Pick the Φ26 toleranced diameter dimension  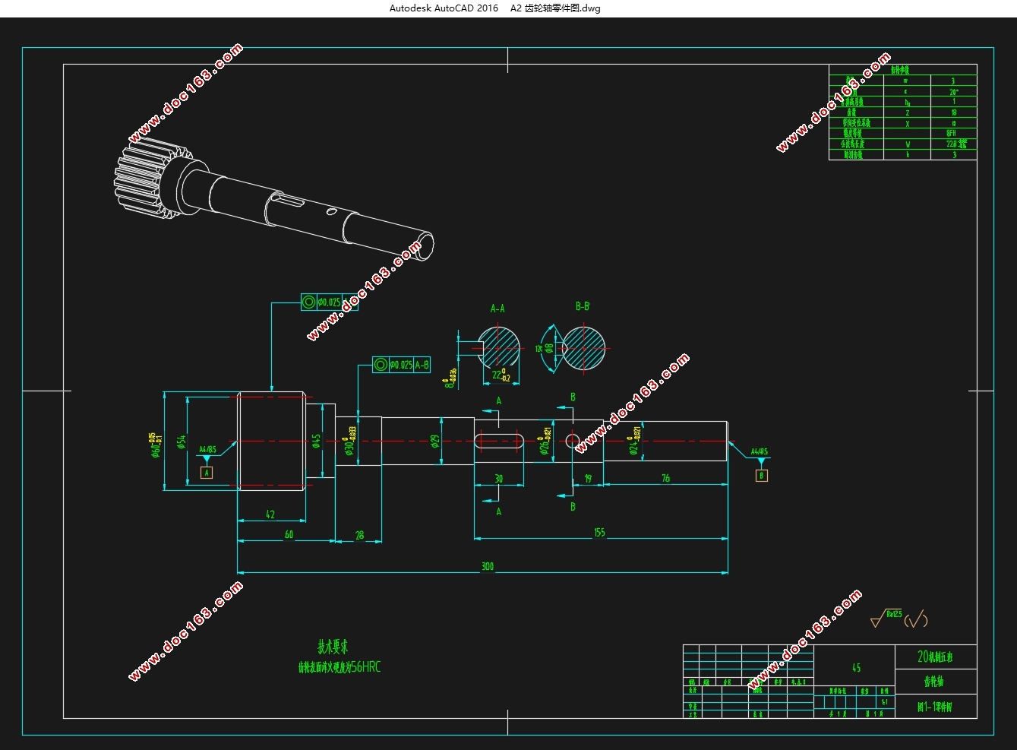(x=545, y=442)
